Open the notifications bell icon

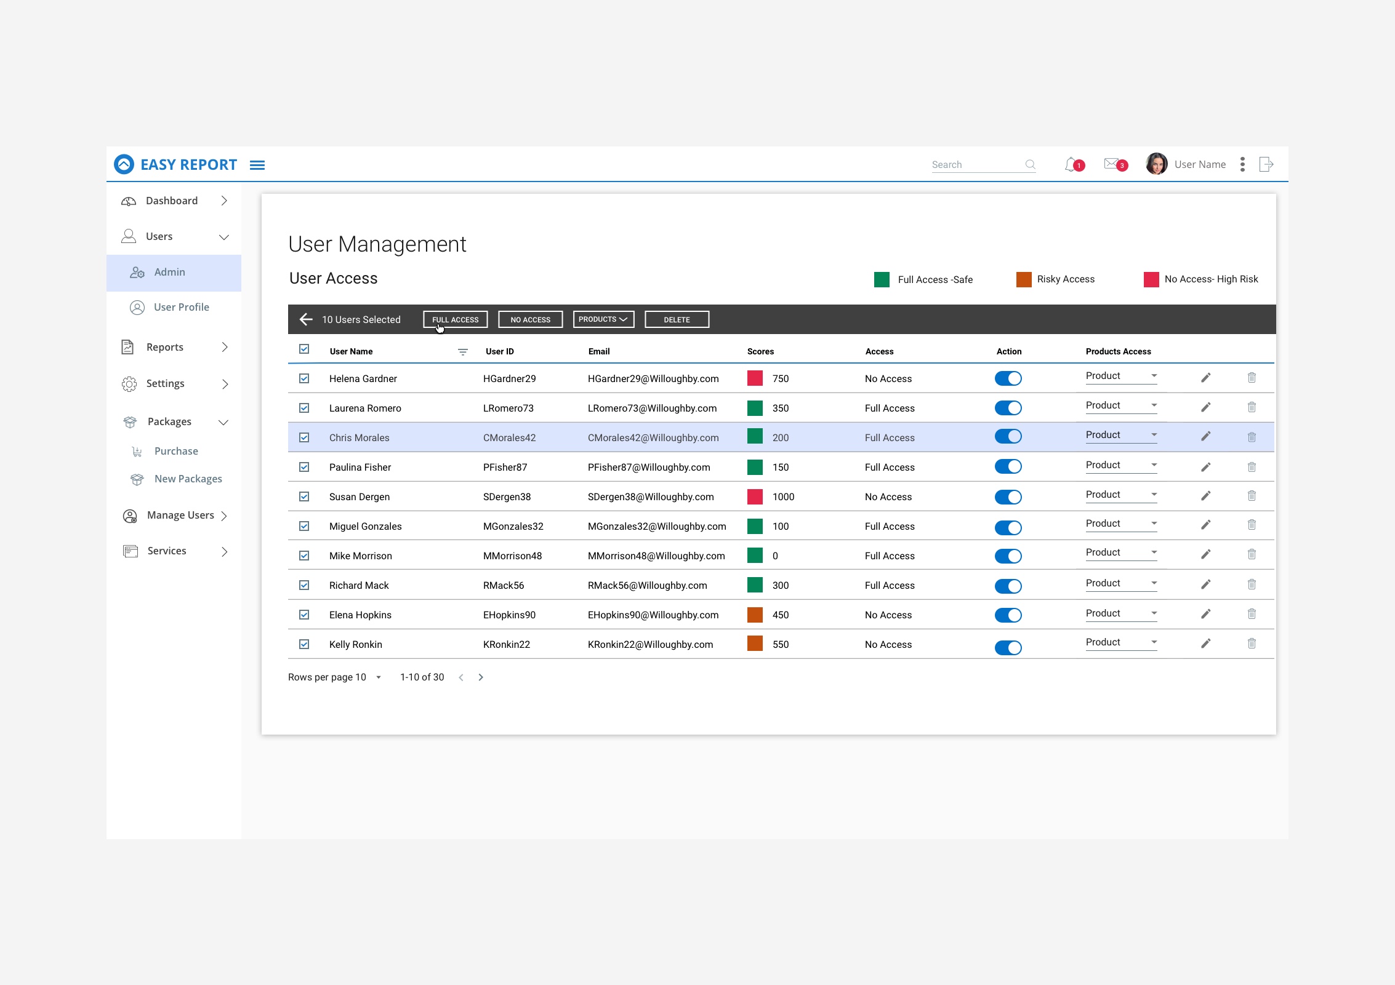(1072, 164)
